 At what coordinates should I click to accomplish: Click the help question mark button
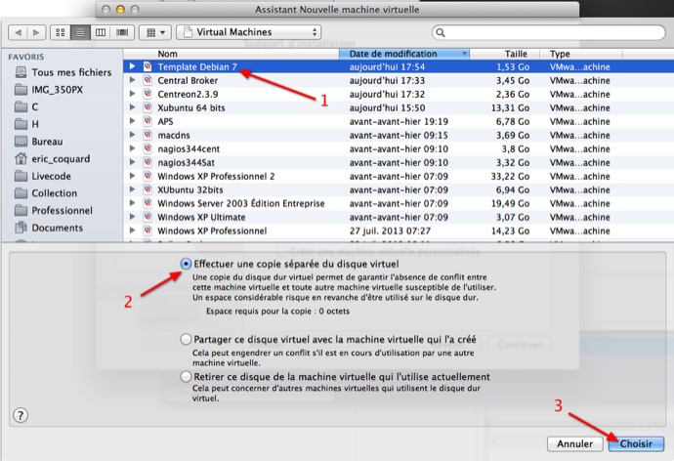coord(21,415)
